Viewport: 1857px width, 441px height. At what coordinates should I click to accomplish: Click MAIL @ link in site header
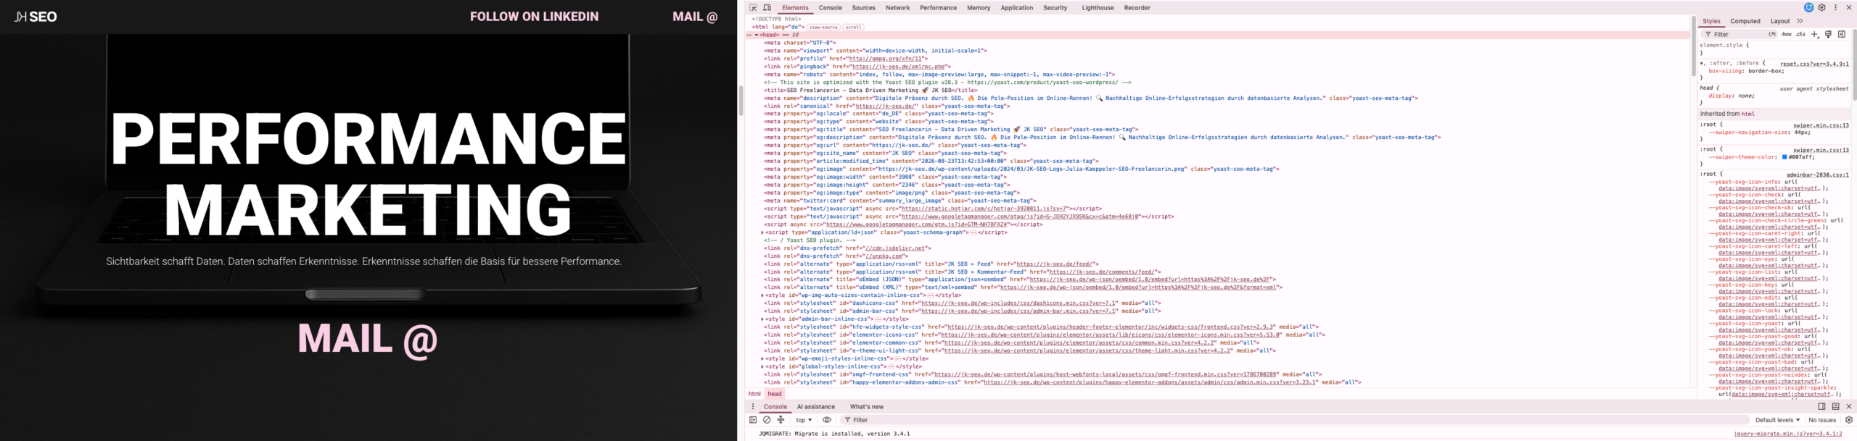pyautogui.click(x=695, y=17)
